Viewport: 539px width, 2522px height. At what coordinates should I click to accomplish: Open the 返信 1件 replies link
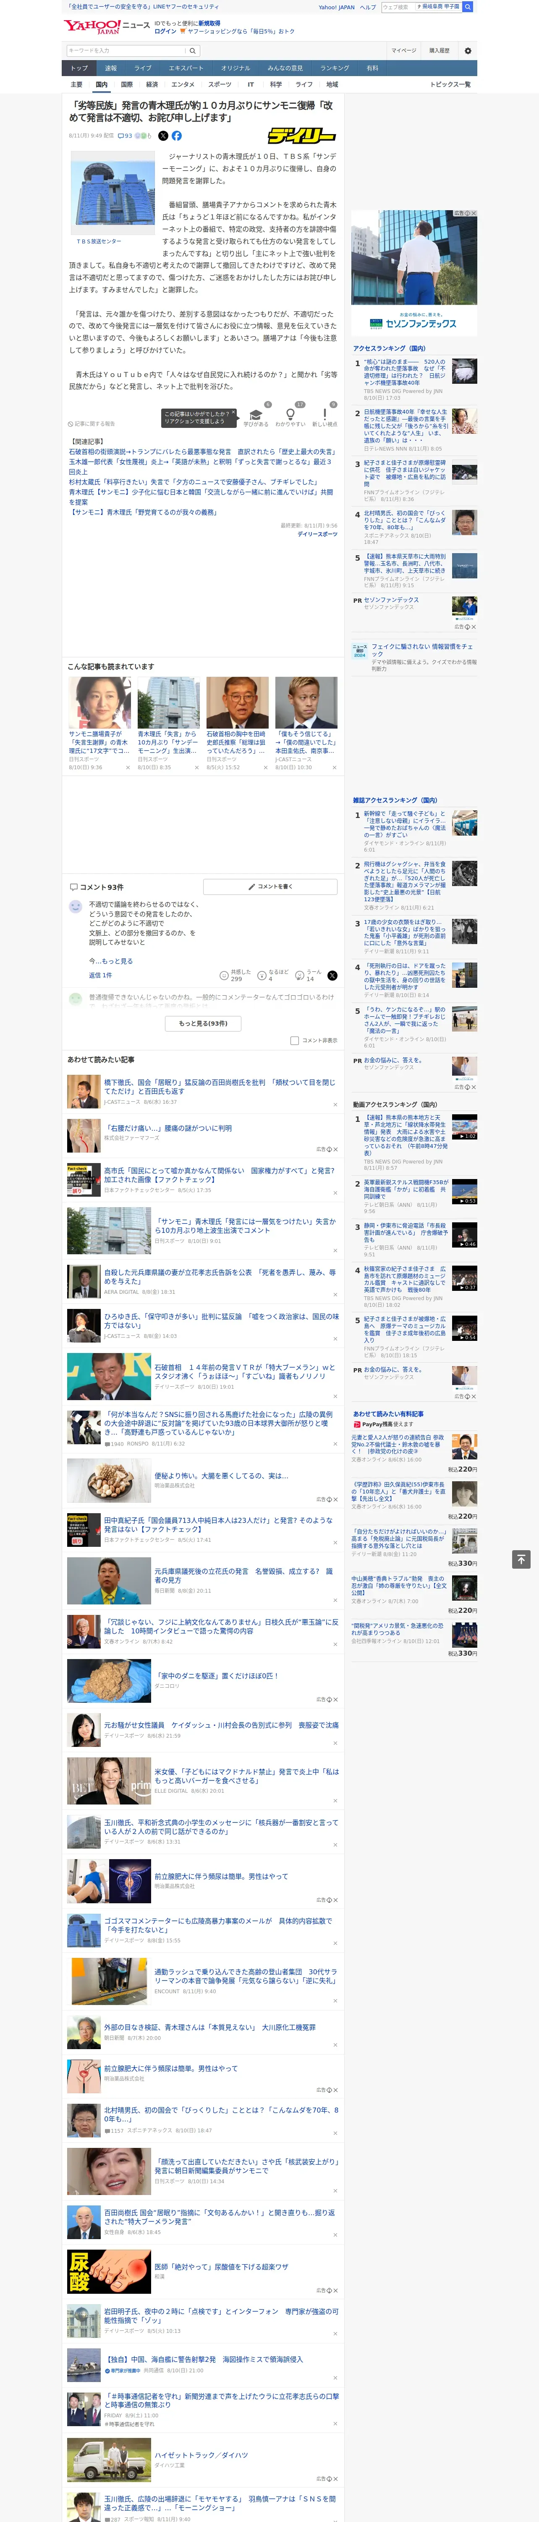pyautogui.click(x=100, y=975)
